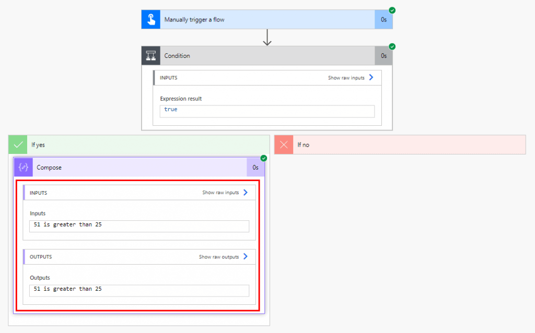Click chevron next to Show raw outputs
Viewport: 535px width, 333px height.
[x=246, y=256]
